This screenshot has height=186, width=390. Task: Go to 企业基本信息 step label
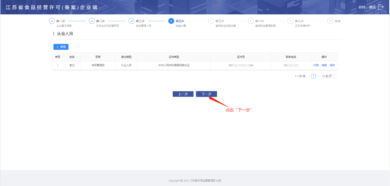64,26
